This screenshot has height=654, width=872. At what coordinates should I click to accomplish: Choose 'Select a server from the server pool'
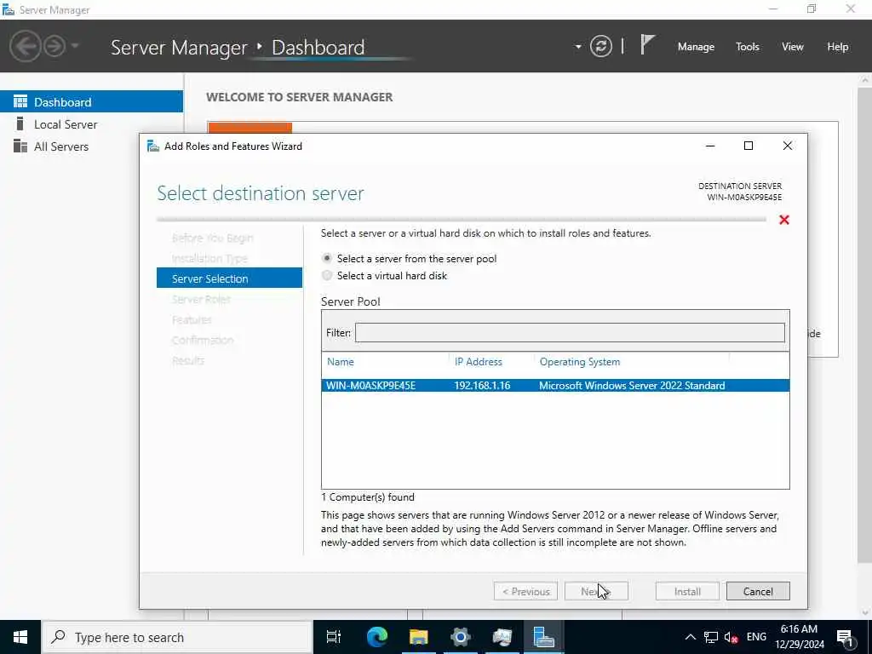click(327, 259)
